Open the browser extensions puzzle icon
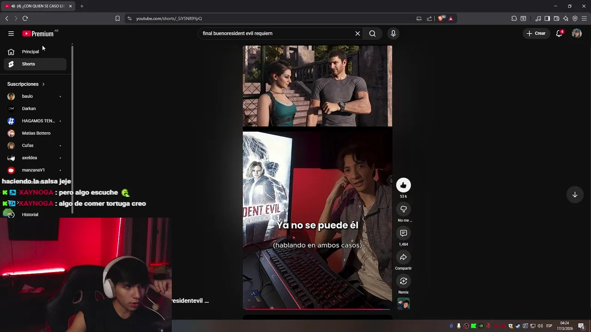591x332 pixels. pyautogui.click(x=514, y=18)
